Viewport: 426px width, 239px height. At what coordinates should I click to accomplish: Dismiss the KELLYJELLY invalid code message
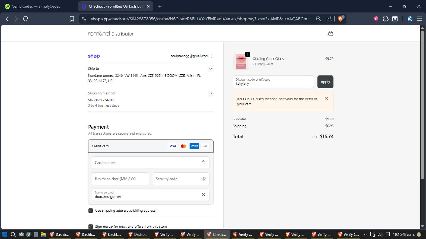[x=327, y=98]
